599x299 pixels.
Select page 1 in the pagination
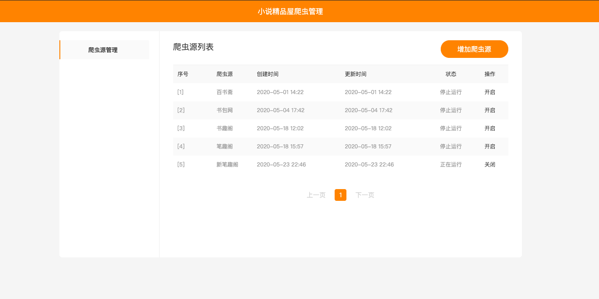click(x=341, y=195)
